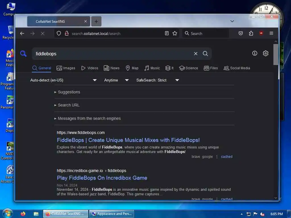Switch to Map category
The width and height of the screenshot is (291, 218).
[132, 68]
